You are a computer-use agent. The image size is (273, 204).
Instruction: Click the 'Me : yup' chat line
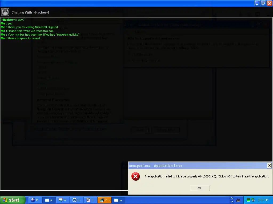[6, 23]
